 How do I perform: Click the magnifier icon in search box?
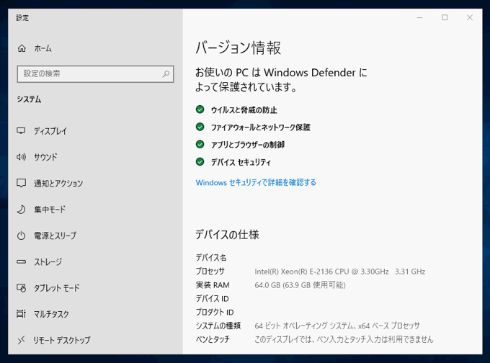[x=166, y=74]
